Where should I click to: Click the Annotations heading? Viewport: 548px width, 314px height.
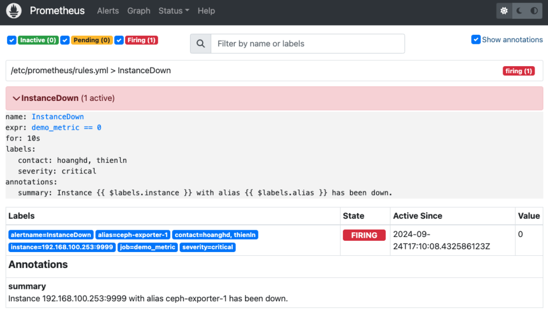pos(38,264)
